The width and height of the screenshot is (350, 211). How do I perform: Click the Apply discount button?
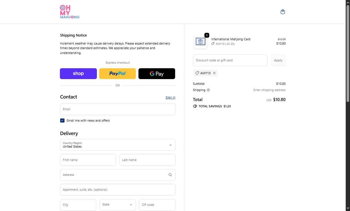pos(278,61)
